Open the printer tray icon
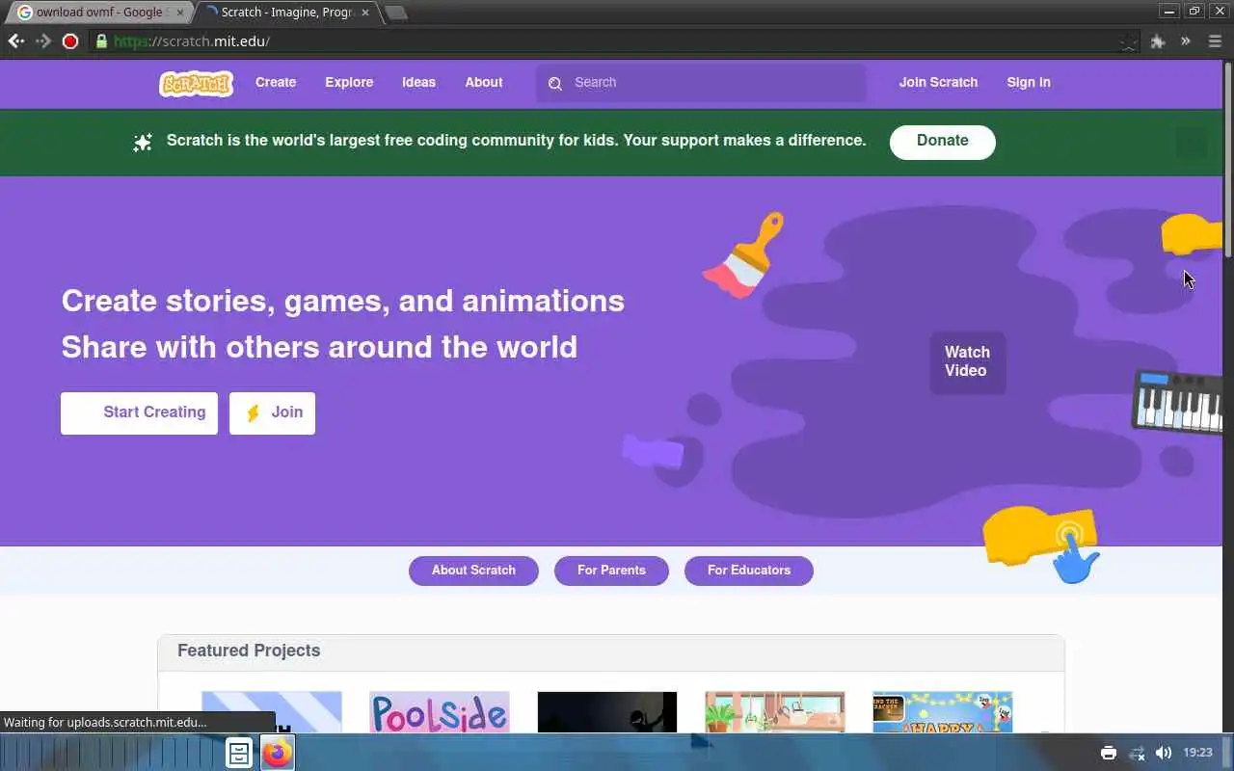Viewport: 1234px width, 771px height. pyautogui.click(x=1109, y=753)
